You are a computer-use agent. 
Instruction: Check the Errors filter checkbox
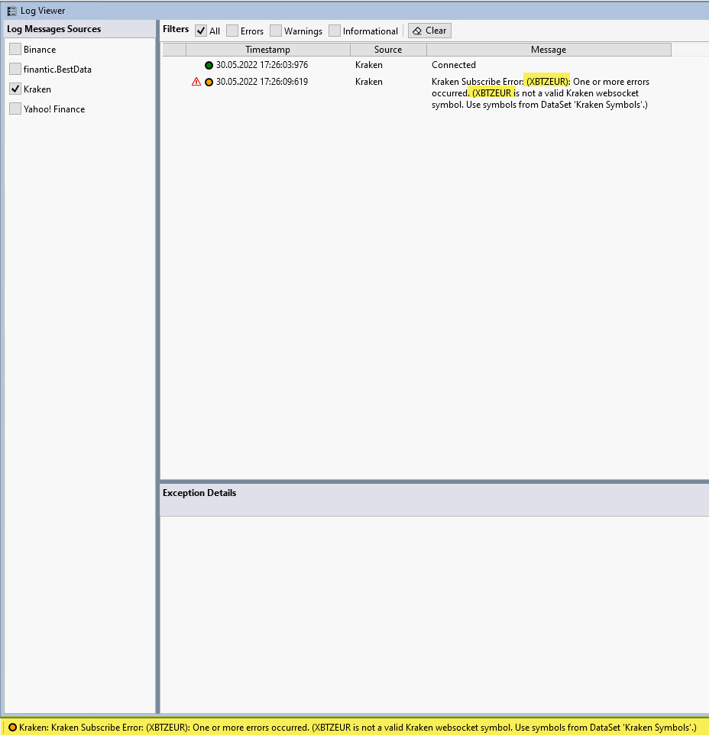pos(232,31)
